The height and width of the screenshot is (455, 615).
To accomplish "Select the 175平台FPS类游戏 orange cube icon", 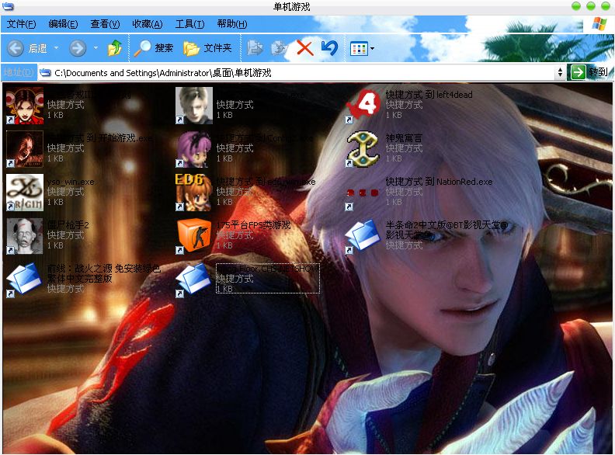I will (194, 236).
